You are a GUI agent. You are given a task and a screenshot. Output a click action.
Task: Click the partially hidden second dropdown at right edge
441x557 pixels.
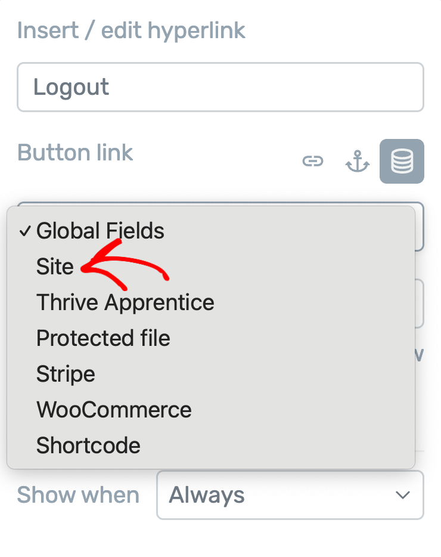coord(420,304)
